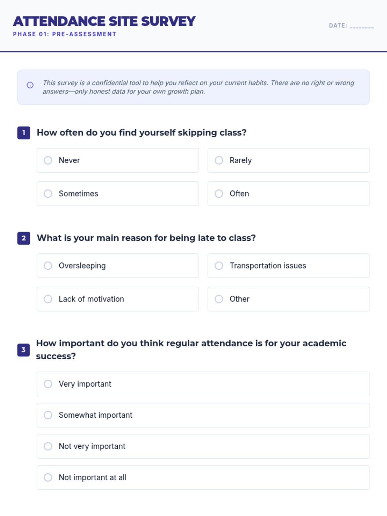Select Very important for attendance
Image resolution: width=387 pixels, height=516 pixels.
pos(48,384)
